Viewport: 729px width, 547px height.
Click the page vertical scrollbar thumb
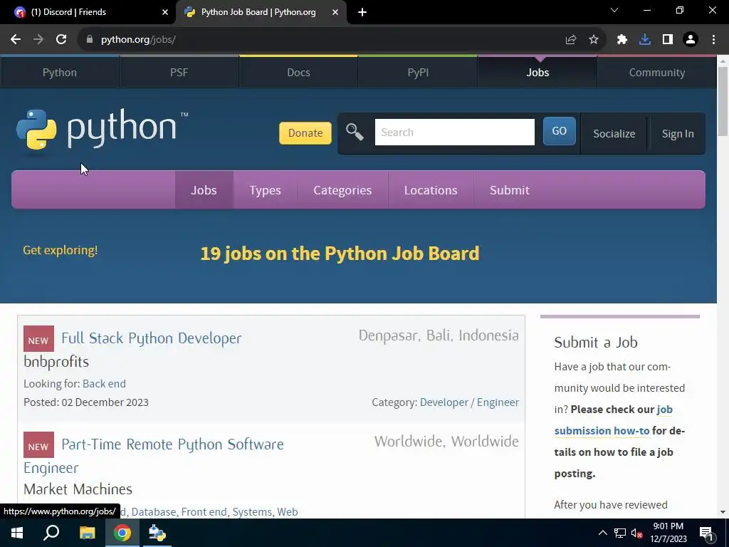click(723, 101)
